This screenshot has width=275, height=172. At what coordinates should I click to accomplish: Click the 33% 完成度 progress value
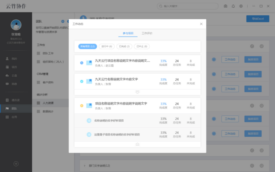point(163,62)
